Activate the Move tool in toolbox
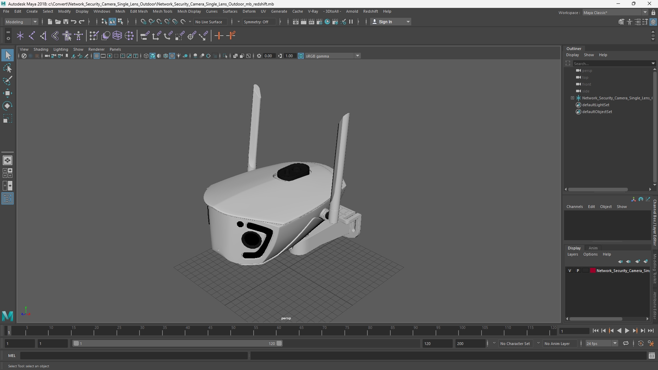The width and height of the screenshot is (658, 370). click(8, 93)
